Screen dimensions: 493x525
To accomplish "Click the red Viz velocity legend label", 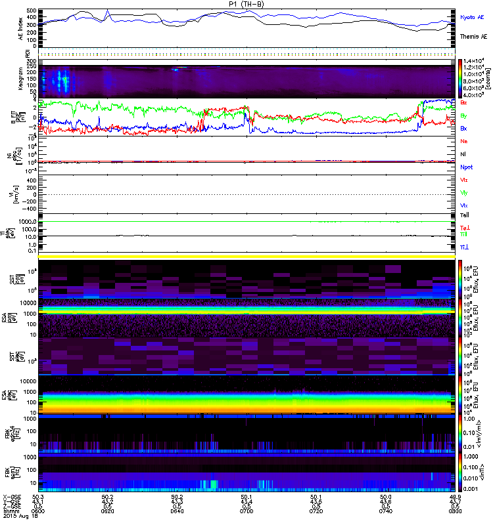I will coord(464,180).
